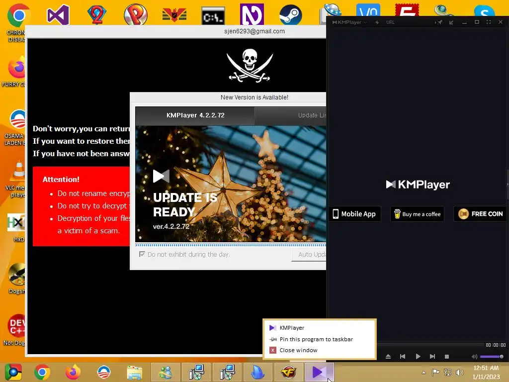Click the network icon in system tray
Viewport: 509px width, 382px height.
(x=448, y=372)
